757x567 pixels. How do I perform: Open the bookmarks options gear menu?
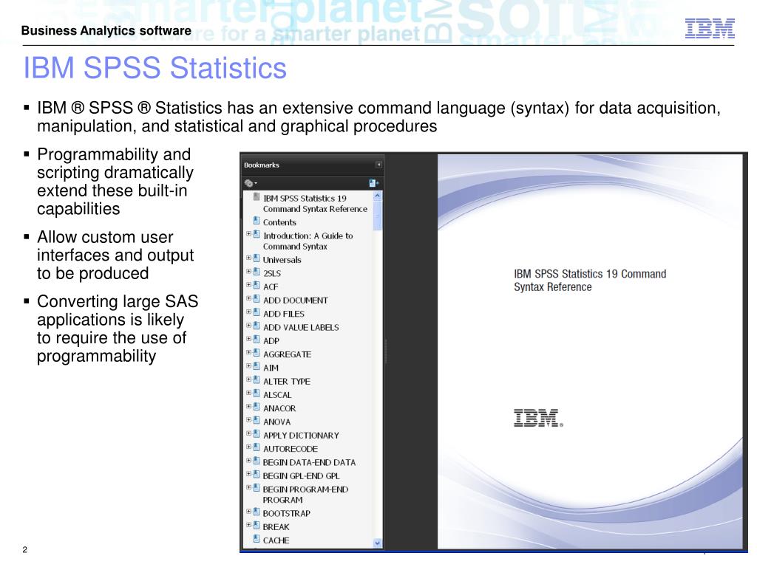tap(250, 183)
